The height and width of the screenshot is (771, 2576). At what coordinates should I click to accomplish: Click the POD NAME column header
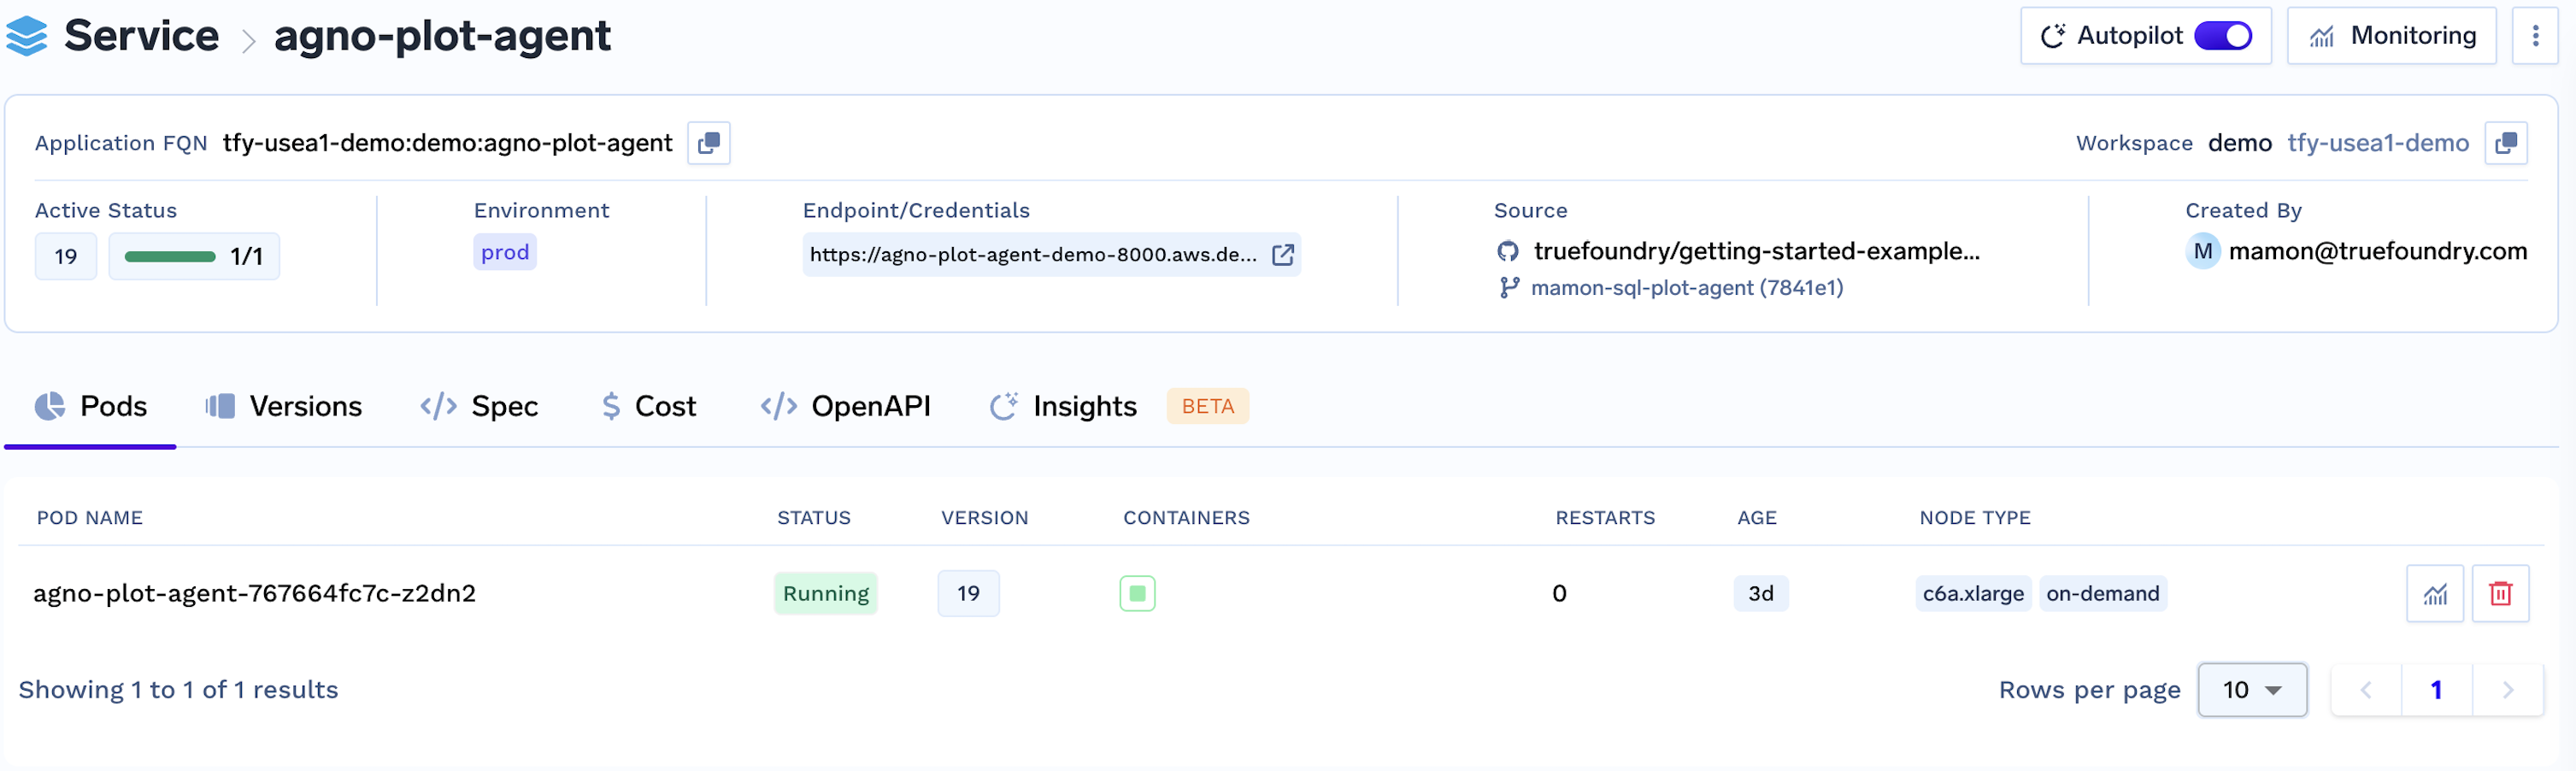click(90, 518)
